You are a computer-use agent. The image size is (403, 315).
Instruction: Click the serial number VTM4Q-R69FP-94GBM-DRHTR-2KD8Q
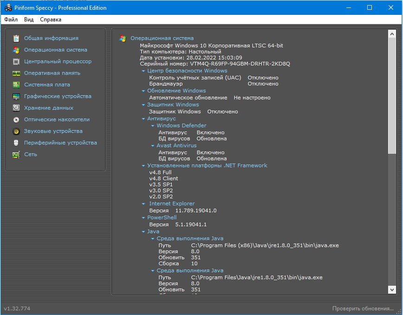(x=240, y=64)
